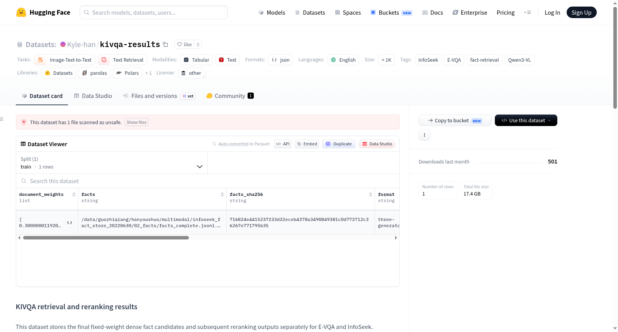Open the Kyle-han profile link
This screenshot has width=618, height=332.
pos(81,44)
